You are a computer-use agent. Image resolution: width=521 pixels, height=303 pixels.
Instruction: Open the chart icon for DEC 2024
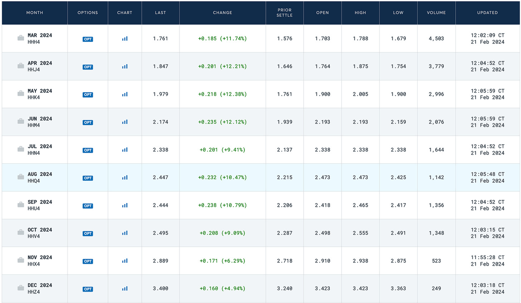(x=125, y=289)
